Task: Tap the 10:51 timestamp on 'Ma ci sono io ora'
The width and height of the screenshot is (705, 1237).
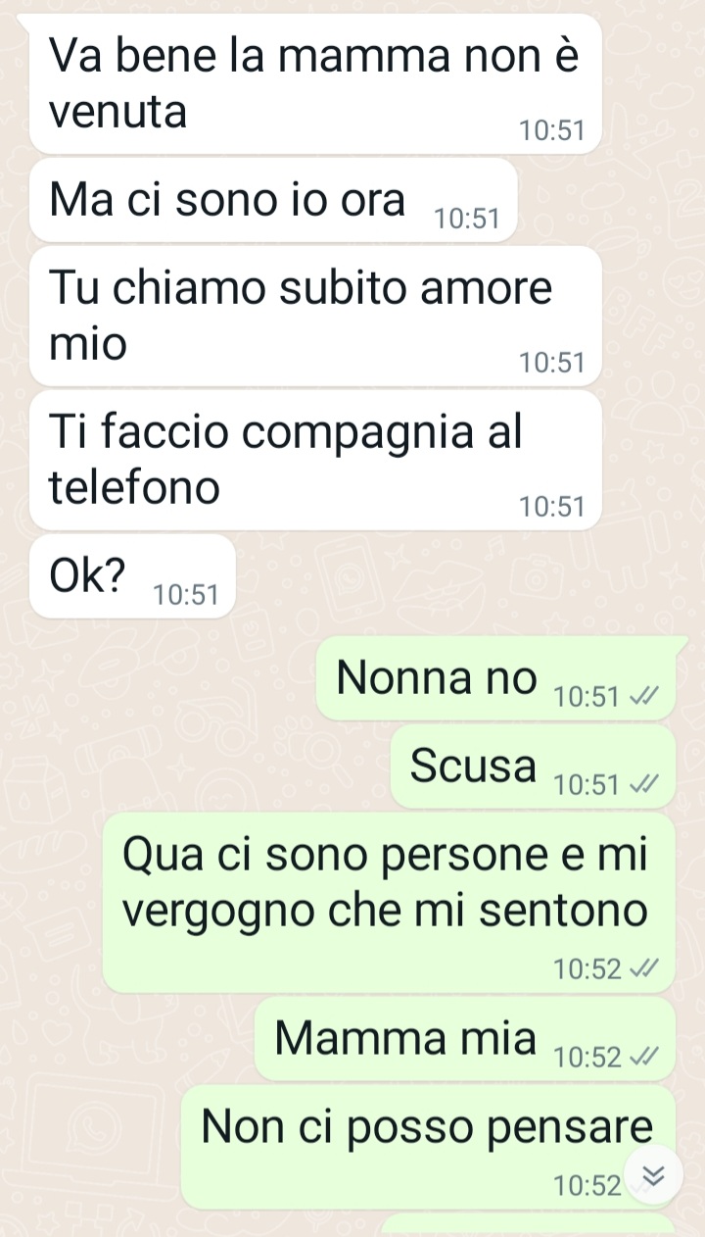Action: [467, 219]
